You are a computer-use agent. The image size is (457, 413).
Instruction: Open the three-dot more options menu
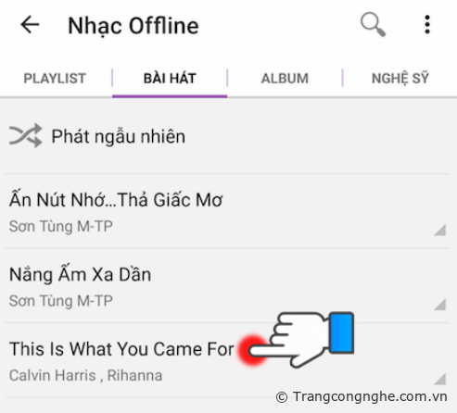427,25
